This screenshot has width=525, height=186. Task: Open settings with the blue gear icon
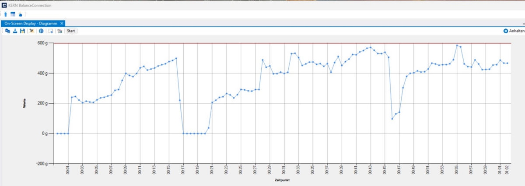(41, 31)
